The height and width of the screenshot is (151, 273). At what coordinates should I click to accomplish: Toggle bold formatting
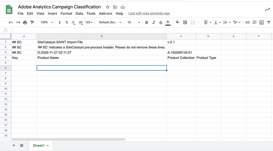tap(147, 22)
